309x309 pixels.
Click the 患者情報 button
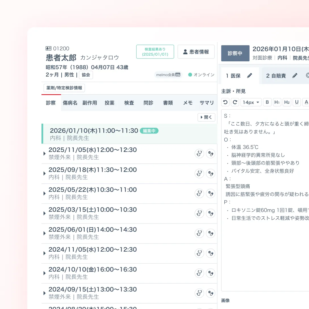point(196,52)
